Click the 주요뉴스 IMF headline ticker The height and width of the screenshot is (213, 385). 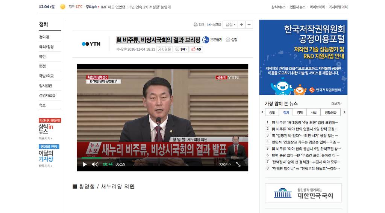pos(136,7)
